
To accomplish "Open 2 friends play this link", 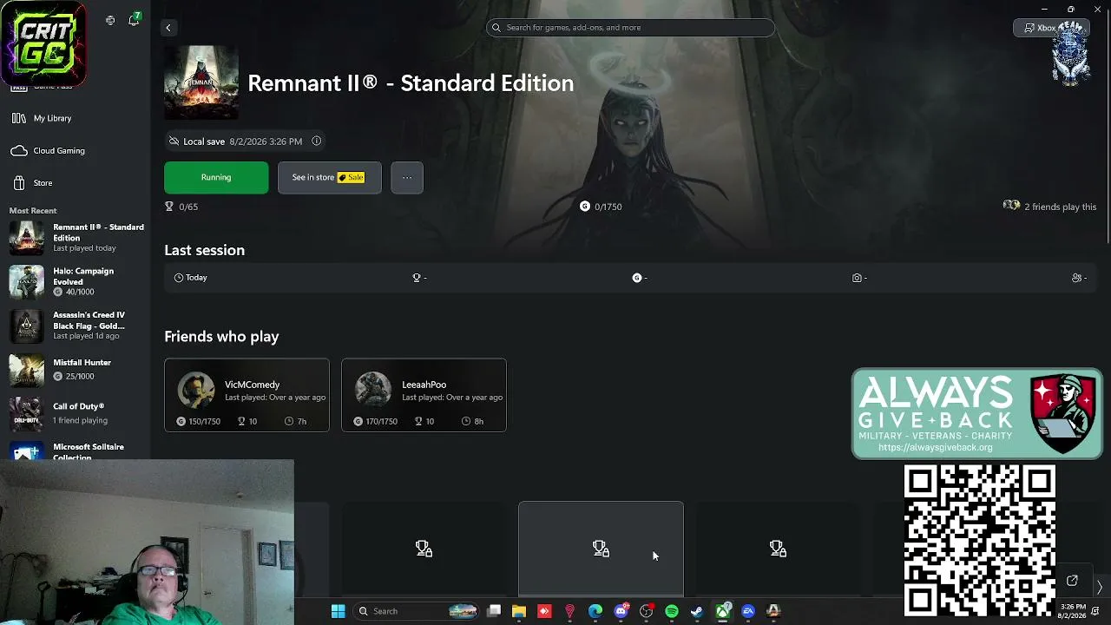I will (x=1049, y=207).
